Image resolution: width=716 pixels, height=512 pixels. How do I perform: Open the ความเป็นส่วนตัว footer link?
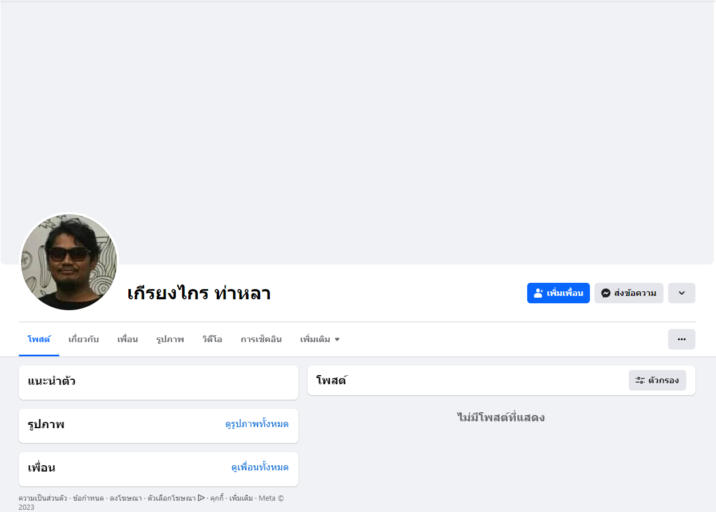click(x=43, y=498)
